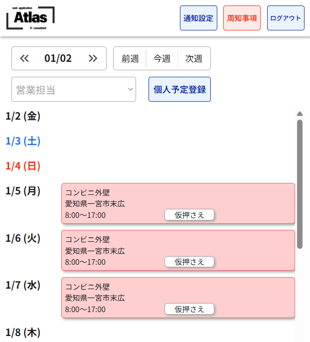The height and width of the screenshot is (342, 310).
Task: Click 個人予定登録 button
Action: tap(179, 89)
